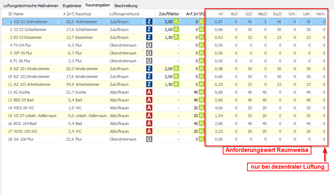The image size is (334, 195).
Task: Toggle green auto A next to Küche Anf. 40
Action: click(x=201, y=92)
